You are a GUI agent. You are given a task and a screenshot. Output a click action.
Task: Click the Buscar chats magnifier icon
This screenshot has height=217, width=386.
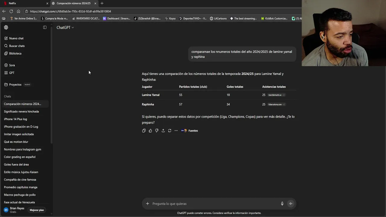[6, 46]
